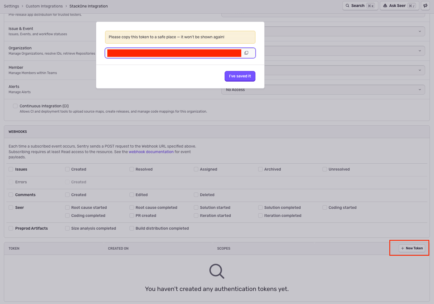The image size is (434, 304).
Task: Check PR created checkbox
Action: [132, 216]
